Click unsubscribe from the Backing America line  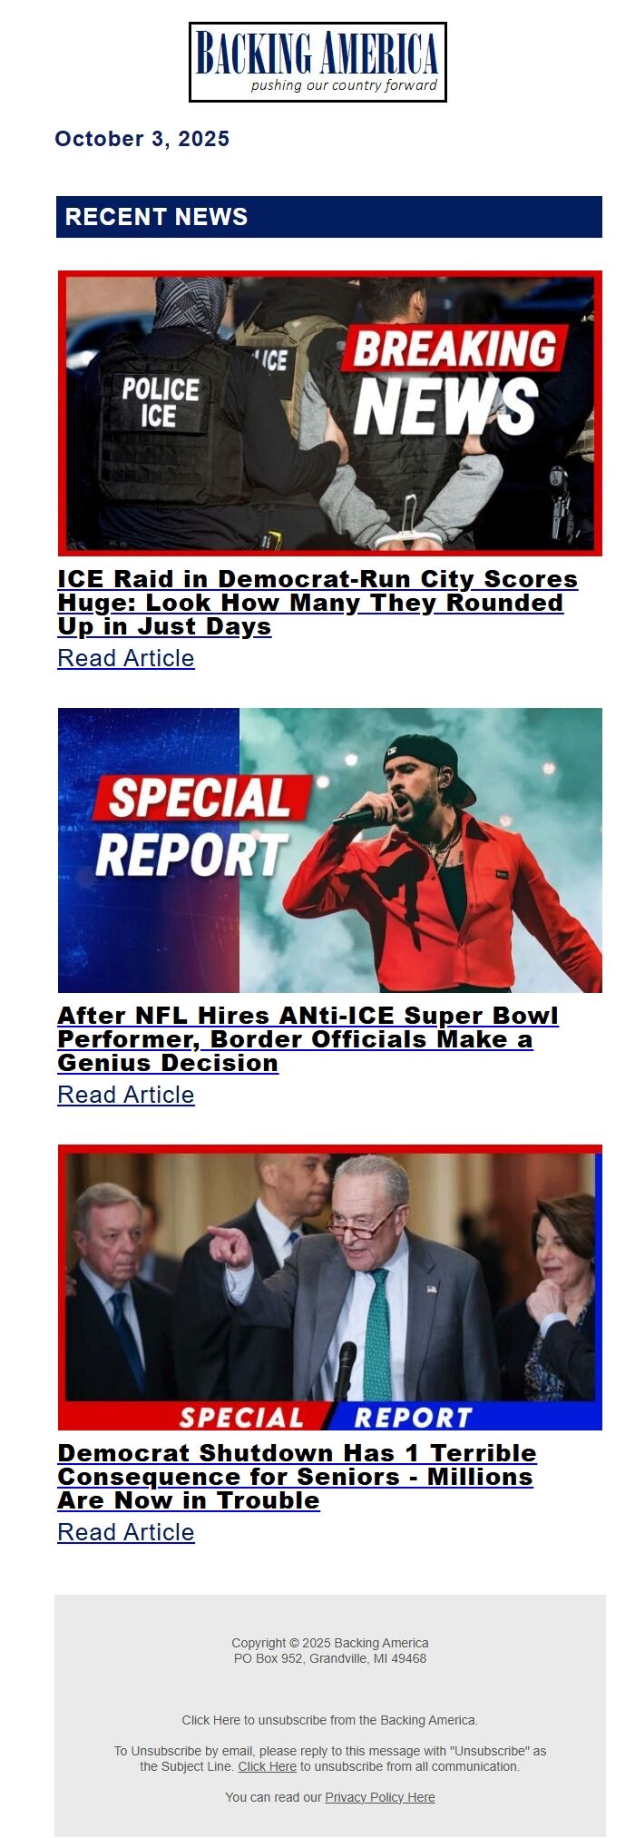330,1720
